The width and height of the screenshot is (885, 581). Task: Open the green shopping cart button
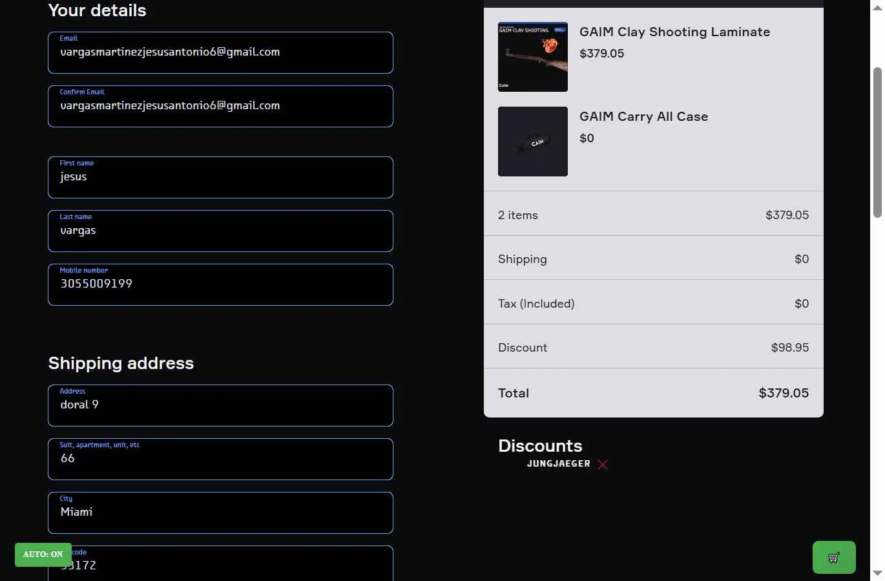pyautogui.click(x=834, y=557)
